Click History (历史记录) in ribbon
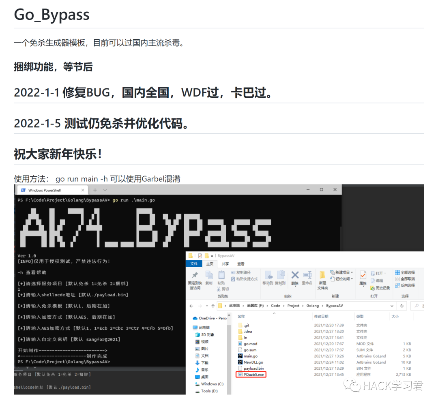Screen dimensions: 438x405 (380, 288)
